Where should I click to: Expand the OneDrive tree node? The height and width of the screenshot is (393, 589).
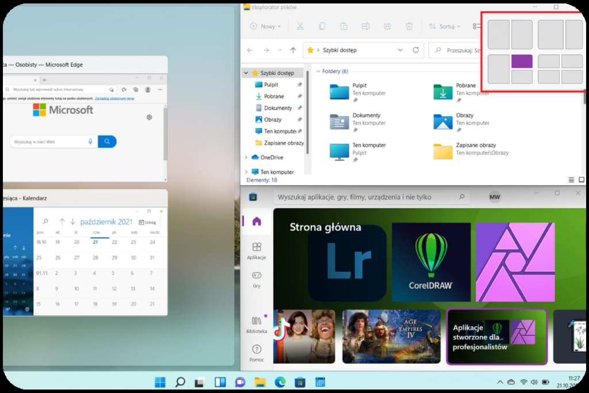(246, 157)
